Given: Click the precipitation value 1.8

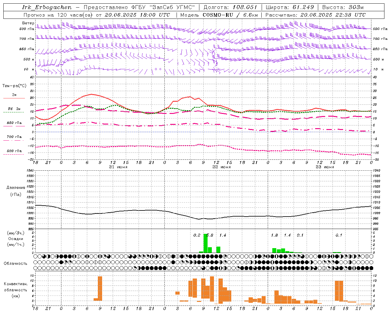Looking at the screenshot, I should click(x=274, y=235).
